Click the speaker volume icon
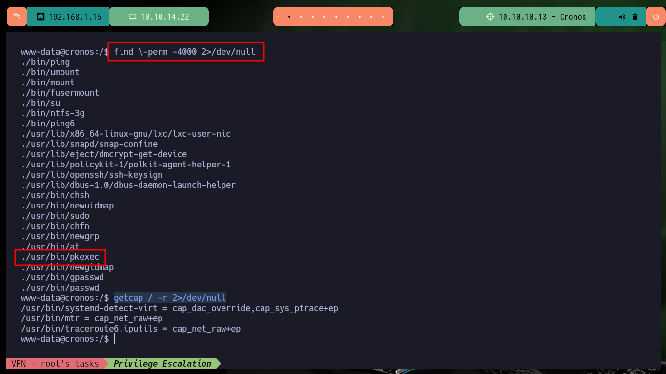Viewport: 666px width, 374px height. (622, 17)
